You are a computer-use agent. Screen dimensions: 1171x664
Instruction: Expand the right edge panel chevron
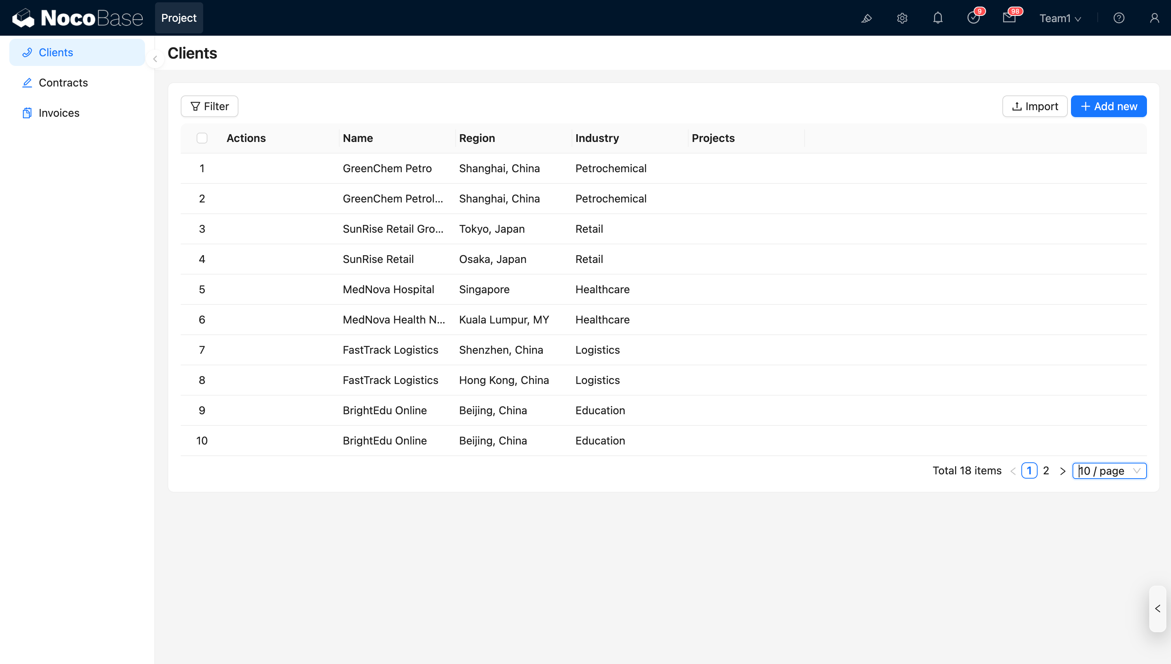tap(1157, 609)
